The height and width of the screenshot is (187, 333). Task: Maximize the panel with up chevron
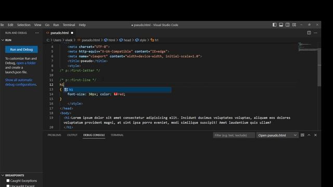[309, 135]
